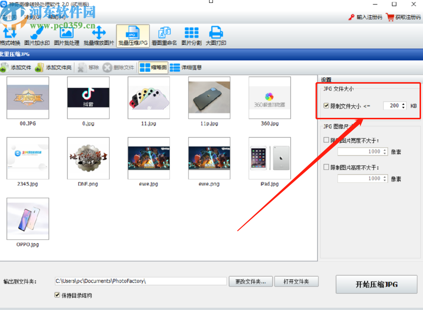The width and height of the screenshot is (423, 310).
Task: Click the 删除文件 delete file button
Action: [118, 67]
